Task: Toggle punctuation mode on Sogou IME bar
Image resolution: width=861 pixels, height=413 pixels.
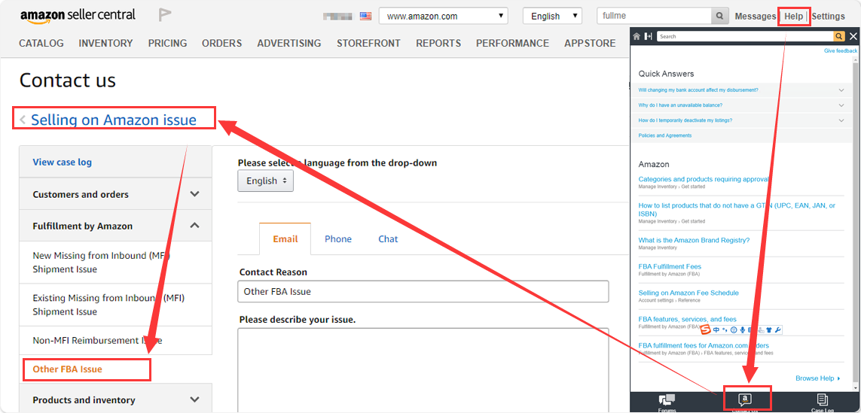Action: point(725,329)
